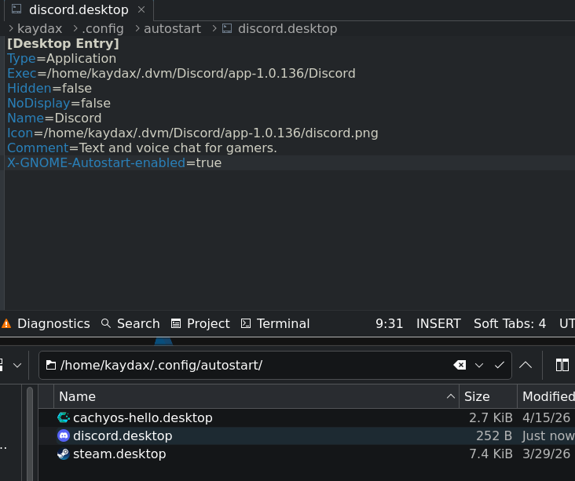Screen dimensions: 575x481
Task: Confirm location with the checkmark icon
Action: pos(499,365)
